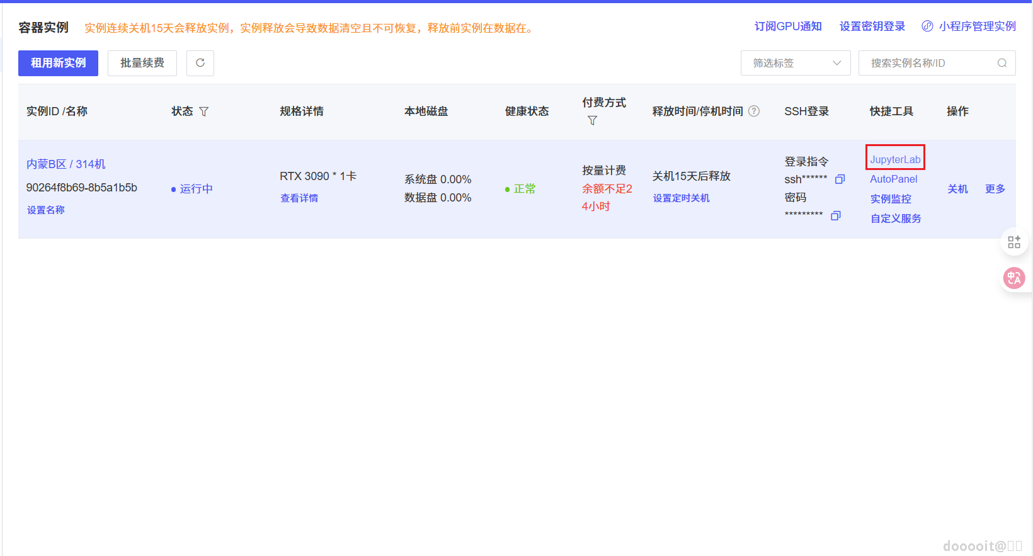Open the 更多 actions menu

(995, 189)
